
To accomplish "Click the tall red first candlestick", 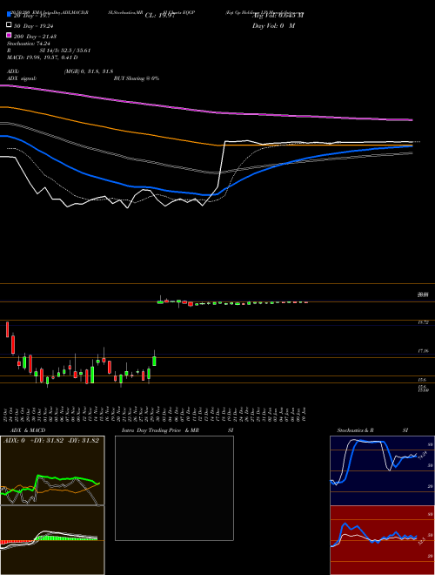I will 7,329.
